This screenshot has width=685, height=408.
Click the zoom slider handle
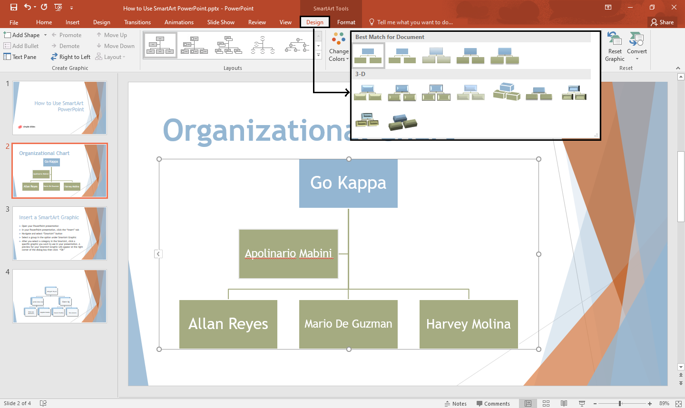coord(620,403)
